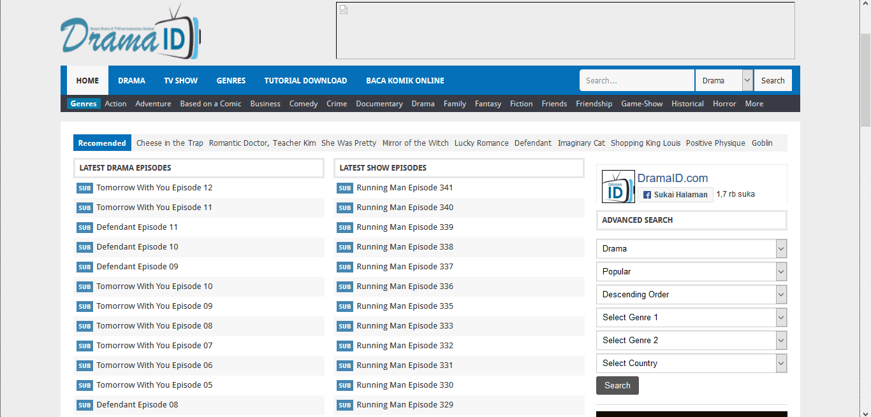Image resolution: width=871 pixels, height=417 pixels.
Task: Open the Select Genre 2 dropdown
Action: [692, 341]
